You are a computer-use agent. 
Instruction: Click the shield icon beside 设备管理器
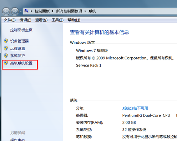(6, 41)
